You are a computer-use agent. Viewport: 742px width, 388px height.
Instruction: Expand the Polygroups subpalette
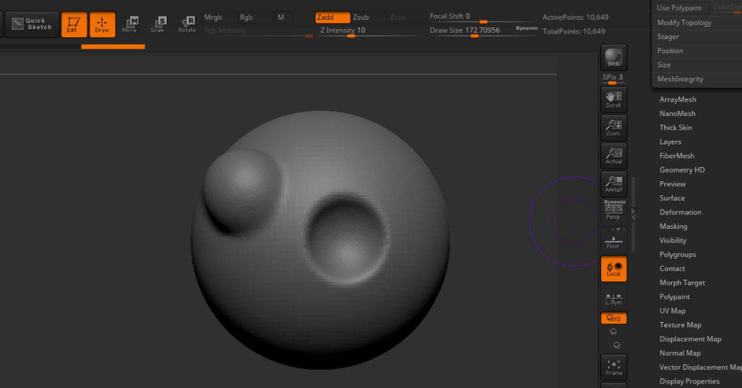click(x=678, y=255)
